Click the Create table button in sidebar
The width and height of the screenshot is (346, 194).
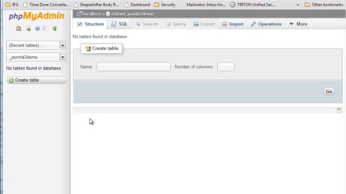click(x=36, y=80)
